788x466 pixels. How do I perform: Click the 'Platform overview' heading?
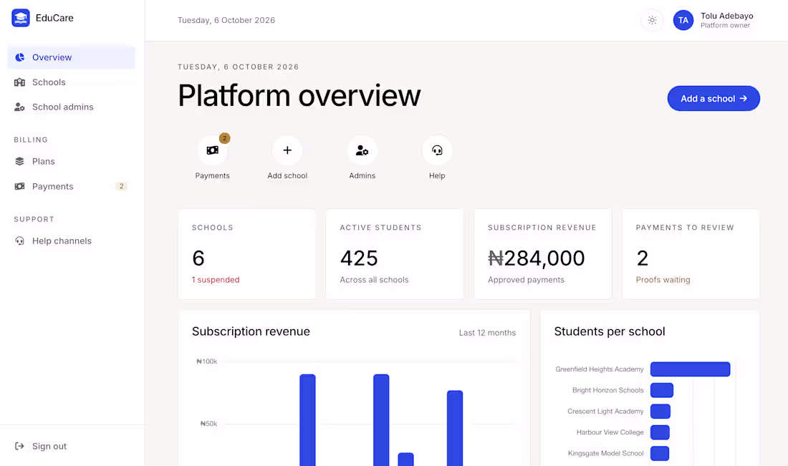pyautogui.click(x=299, y=95)
